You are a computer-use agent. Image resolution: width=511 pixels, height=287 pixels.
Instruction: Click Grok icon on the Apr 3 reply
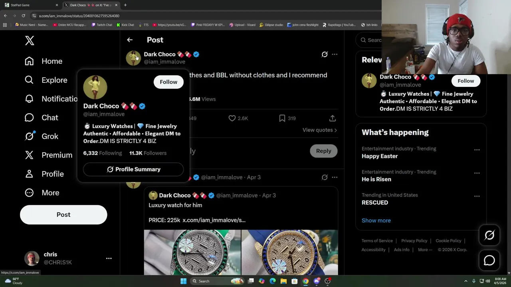pyautogui.click(x=325, y=177)
